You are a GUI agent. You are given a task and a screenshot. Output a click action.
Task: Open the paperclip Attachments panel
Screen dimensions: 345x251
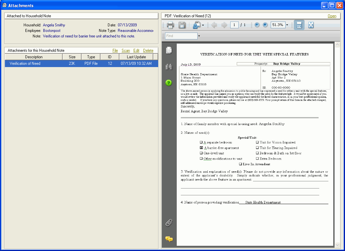(169, 223)
